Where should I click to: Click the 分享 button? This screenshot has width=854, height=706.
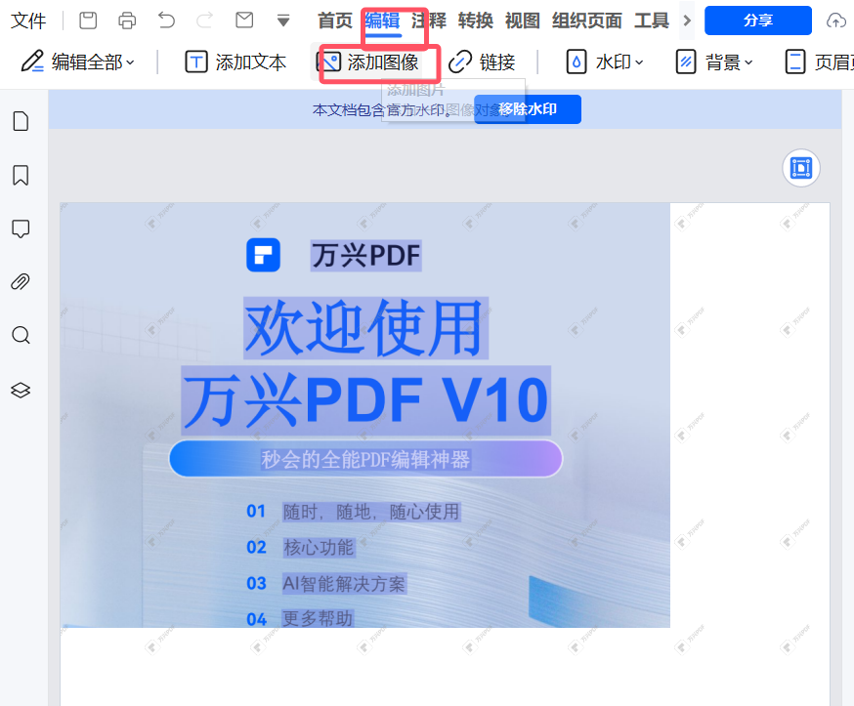point(758,20)
